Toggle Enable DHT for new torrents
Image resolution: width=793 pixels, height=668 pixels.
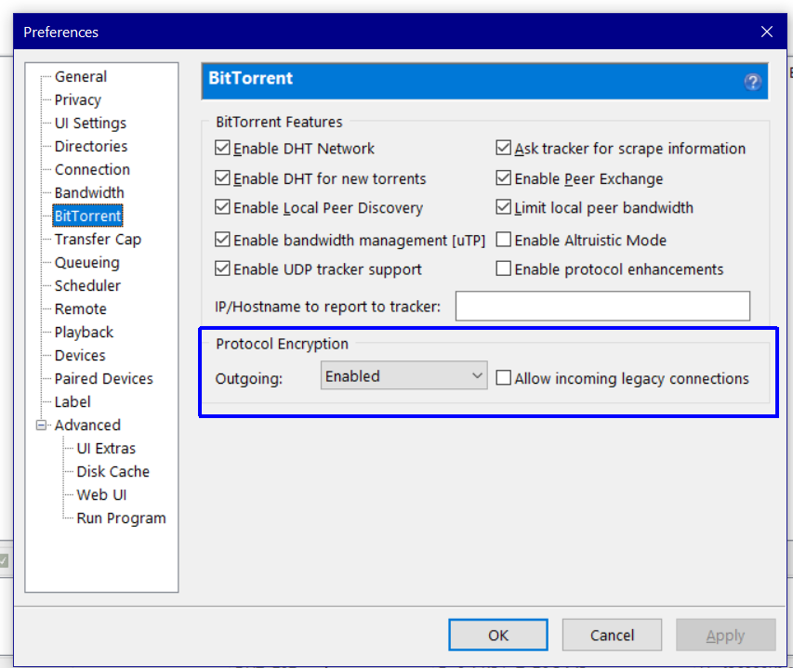[222, 178]
